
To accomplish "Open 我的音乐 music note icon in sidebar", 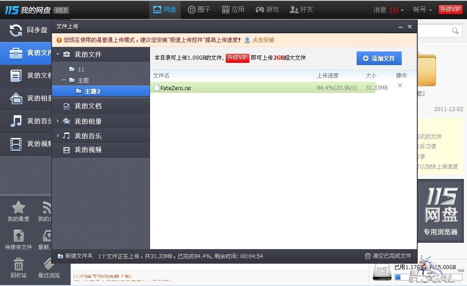I will coord(16,121).
